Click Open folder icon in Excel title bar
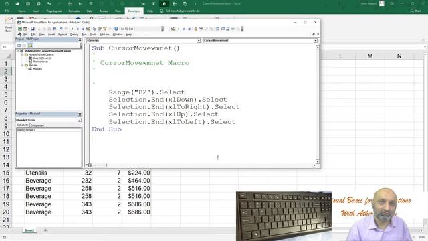This screenshot has width=428, height=241. (17, 4)
